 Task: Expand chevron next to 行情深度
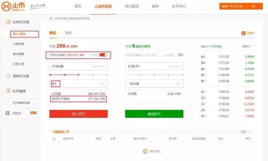tap(36, 44)
